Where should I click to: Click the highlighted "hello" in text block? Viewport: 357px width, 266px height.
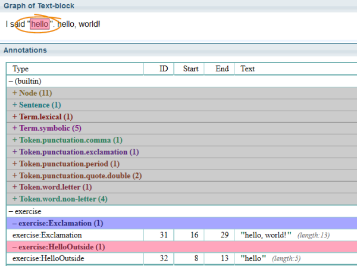pos(39,24)
